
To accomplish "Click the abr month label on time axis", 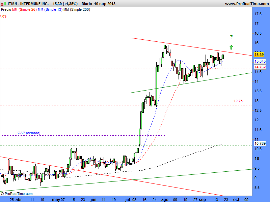I will (x=19, y=200).
